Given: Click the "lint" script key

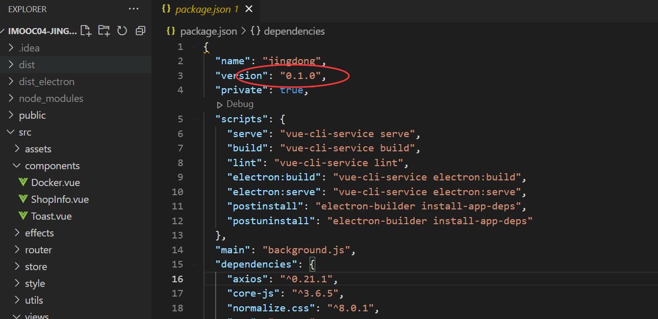Looking at the screenshot, I should pos(245,163).
